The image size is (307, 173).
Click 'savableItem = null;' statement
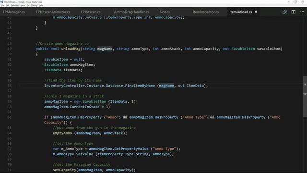[64, 59]
